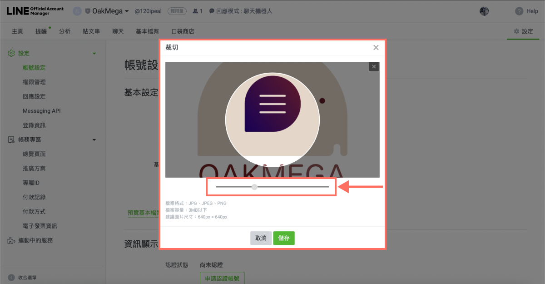Screen dimensions: 545x284
Task: Open the 基本檔案 tab
Action: click(x=147, y=31)
